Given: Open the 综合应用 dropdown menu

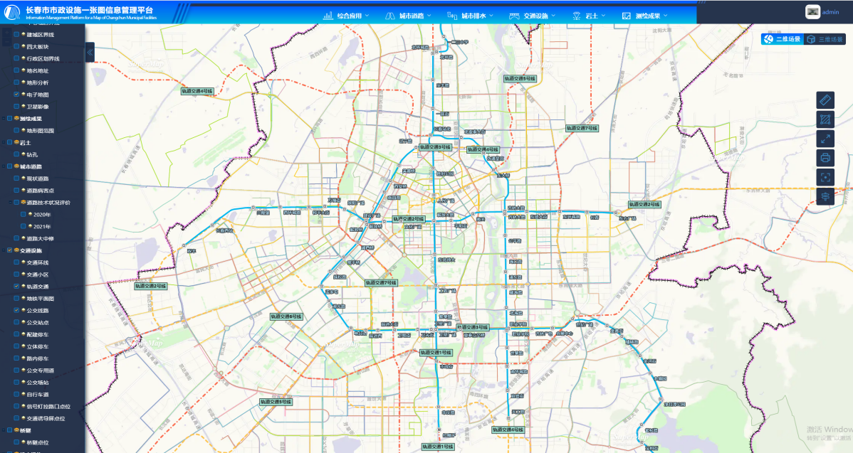Looking at the screenshot, I should coord(348,16).
